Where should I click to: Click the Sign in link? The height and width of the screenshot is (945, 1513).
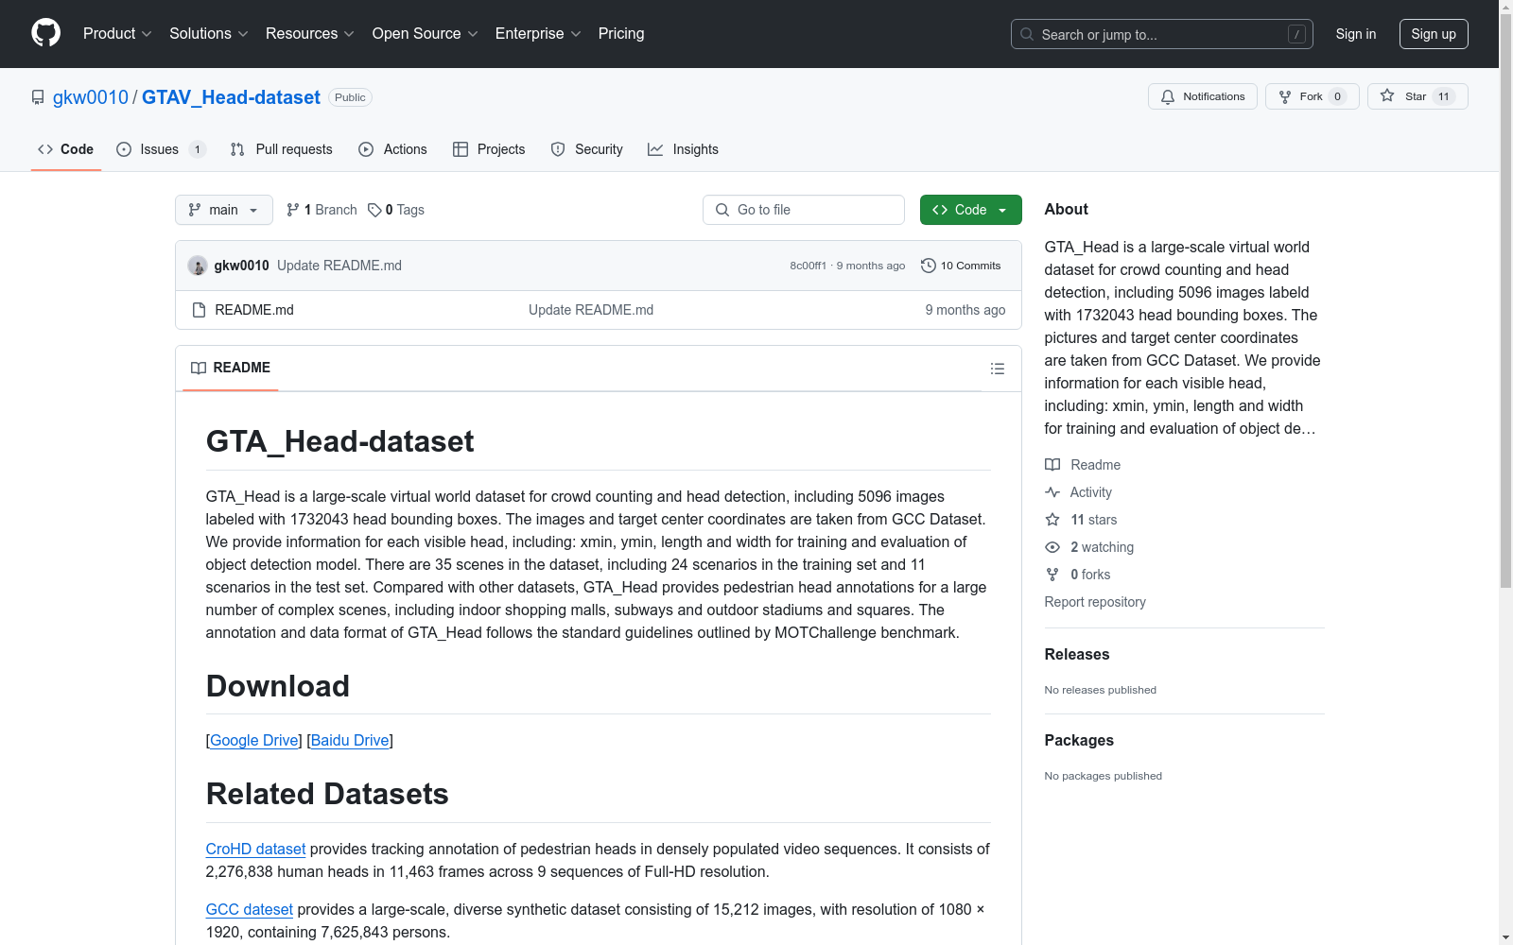[x=1356, y=34]
